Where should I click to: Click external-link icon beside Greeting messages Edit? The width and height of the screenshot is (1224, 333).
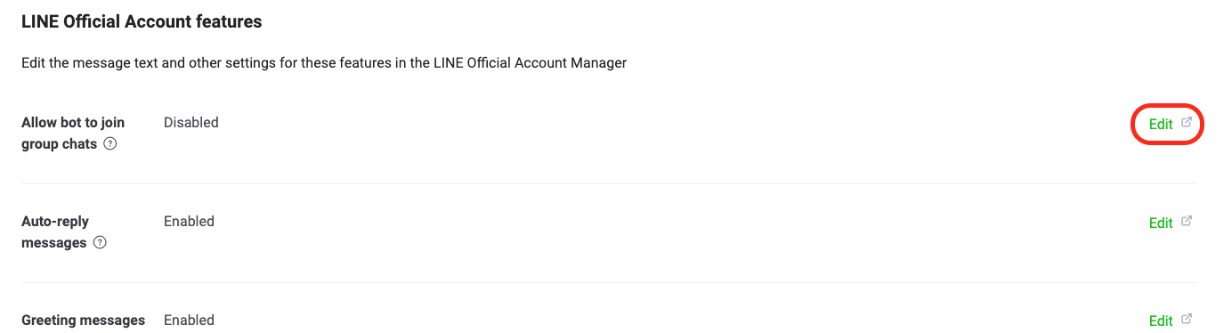1186,320
